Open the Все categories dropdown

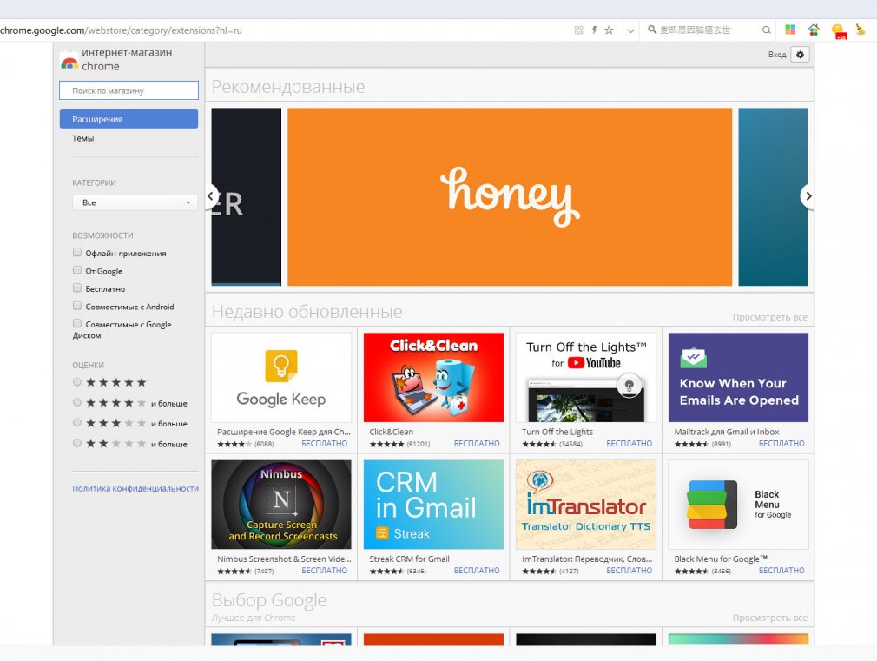point(135,202)
